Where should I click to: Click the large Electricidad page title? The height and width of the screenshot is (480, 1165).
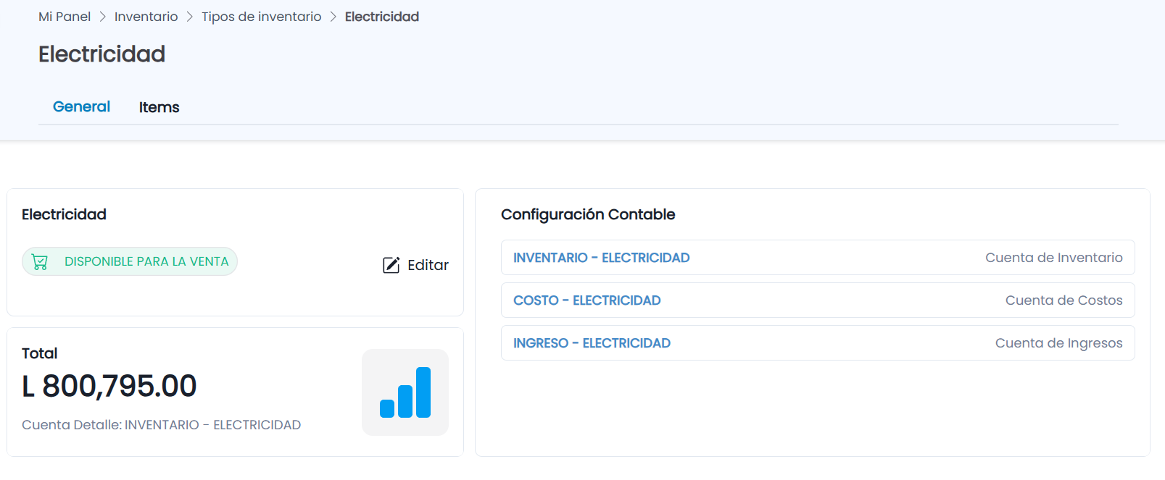pyautogui.click(x=101, y=54)
